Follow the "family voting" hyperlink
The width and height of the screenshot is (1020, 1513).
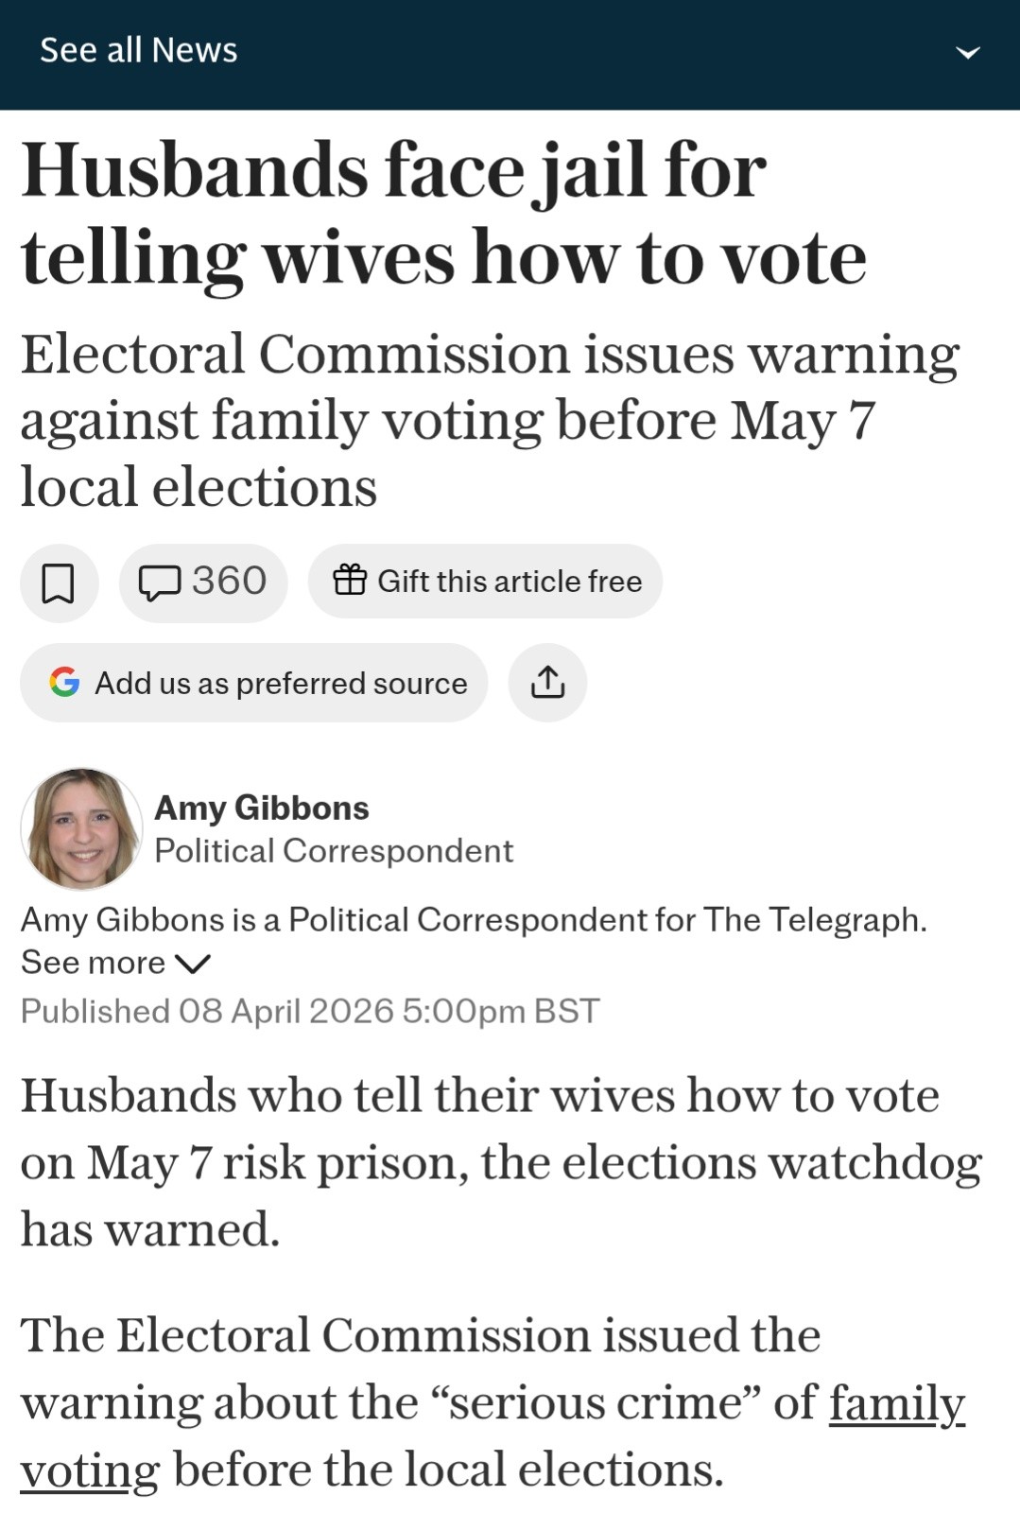point(895,1402)
